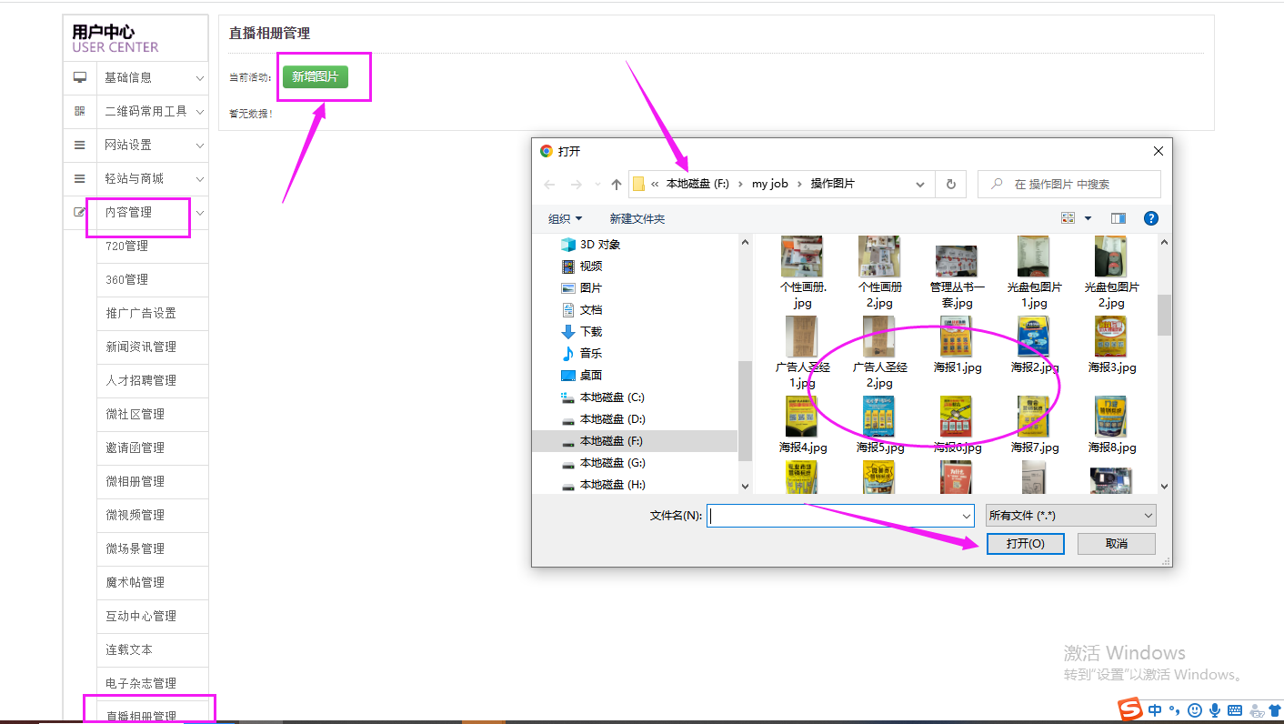1284x724 pixels.
Task: Open the 所有文件 file type dropdown
Action: [x=1070, y=516]
